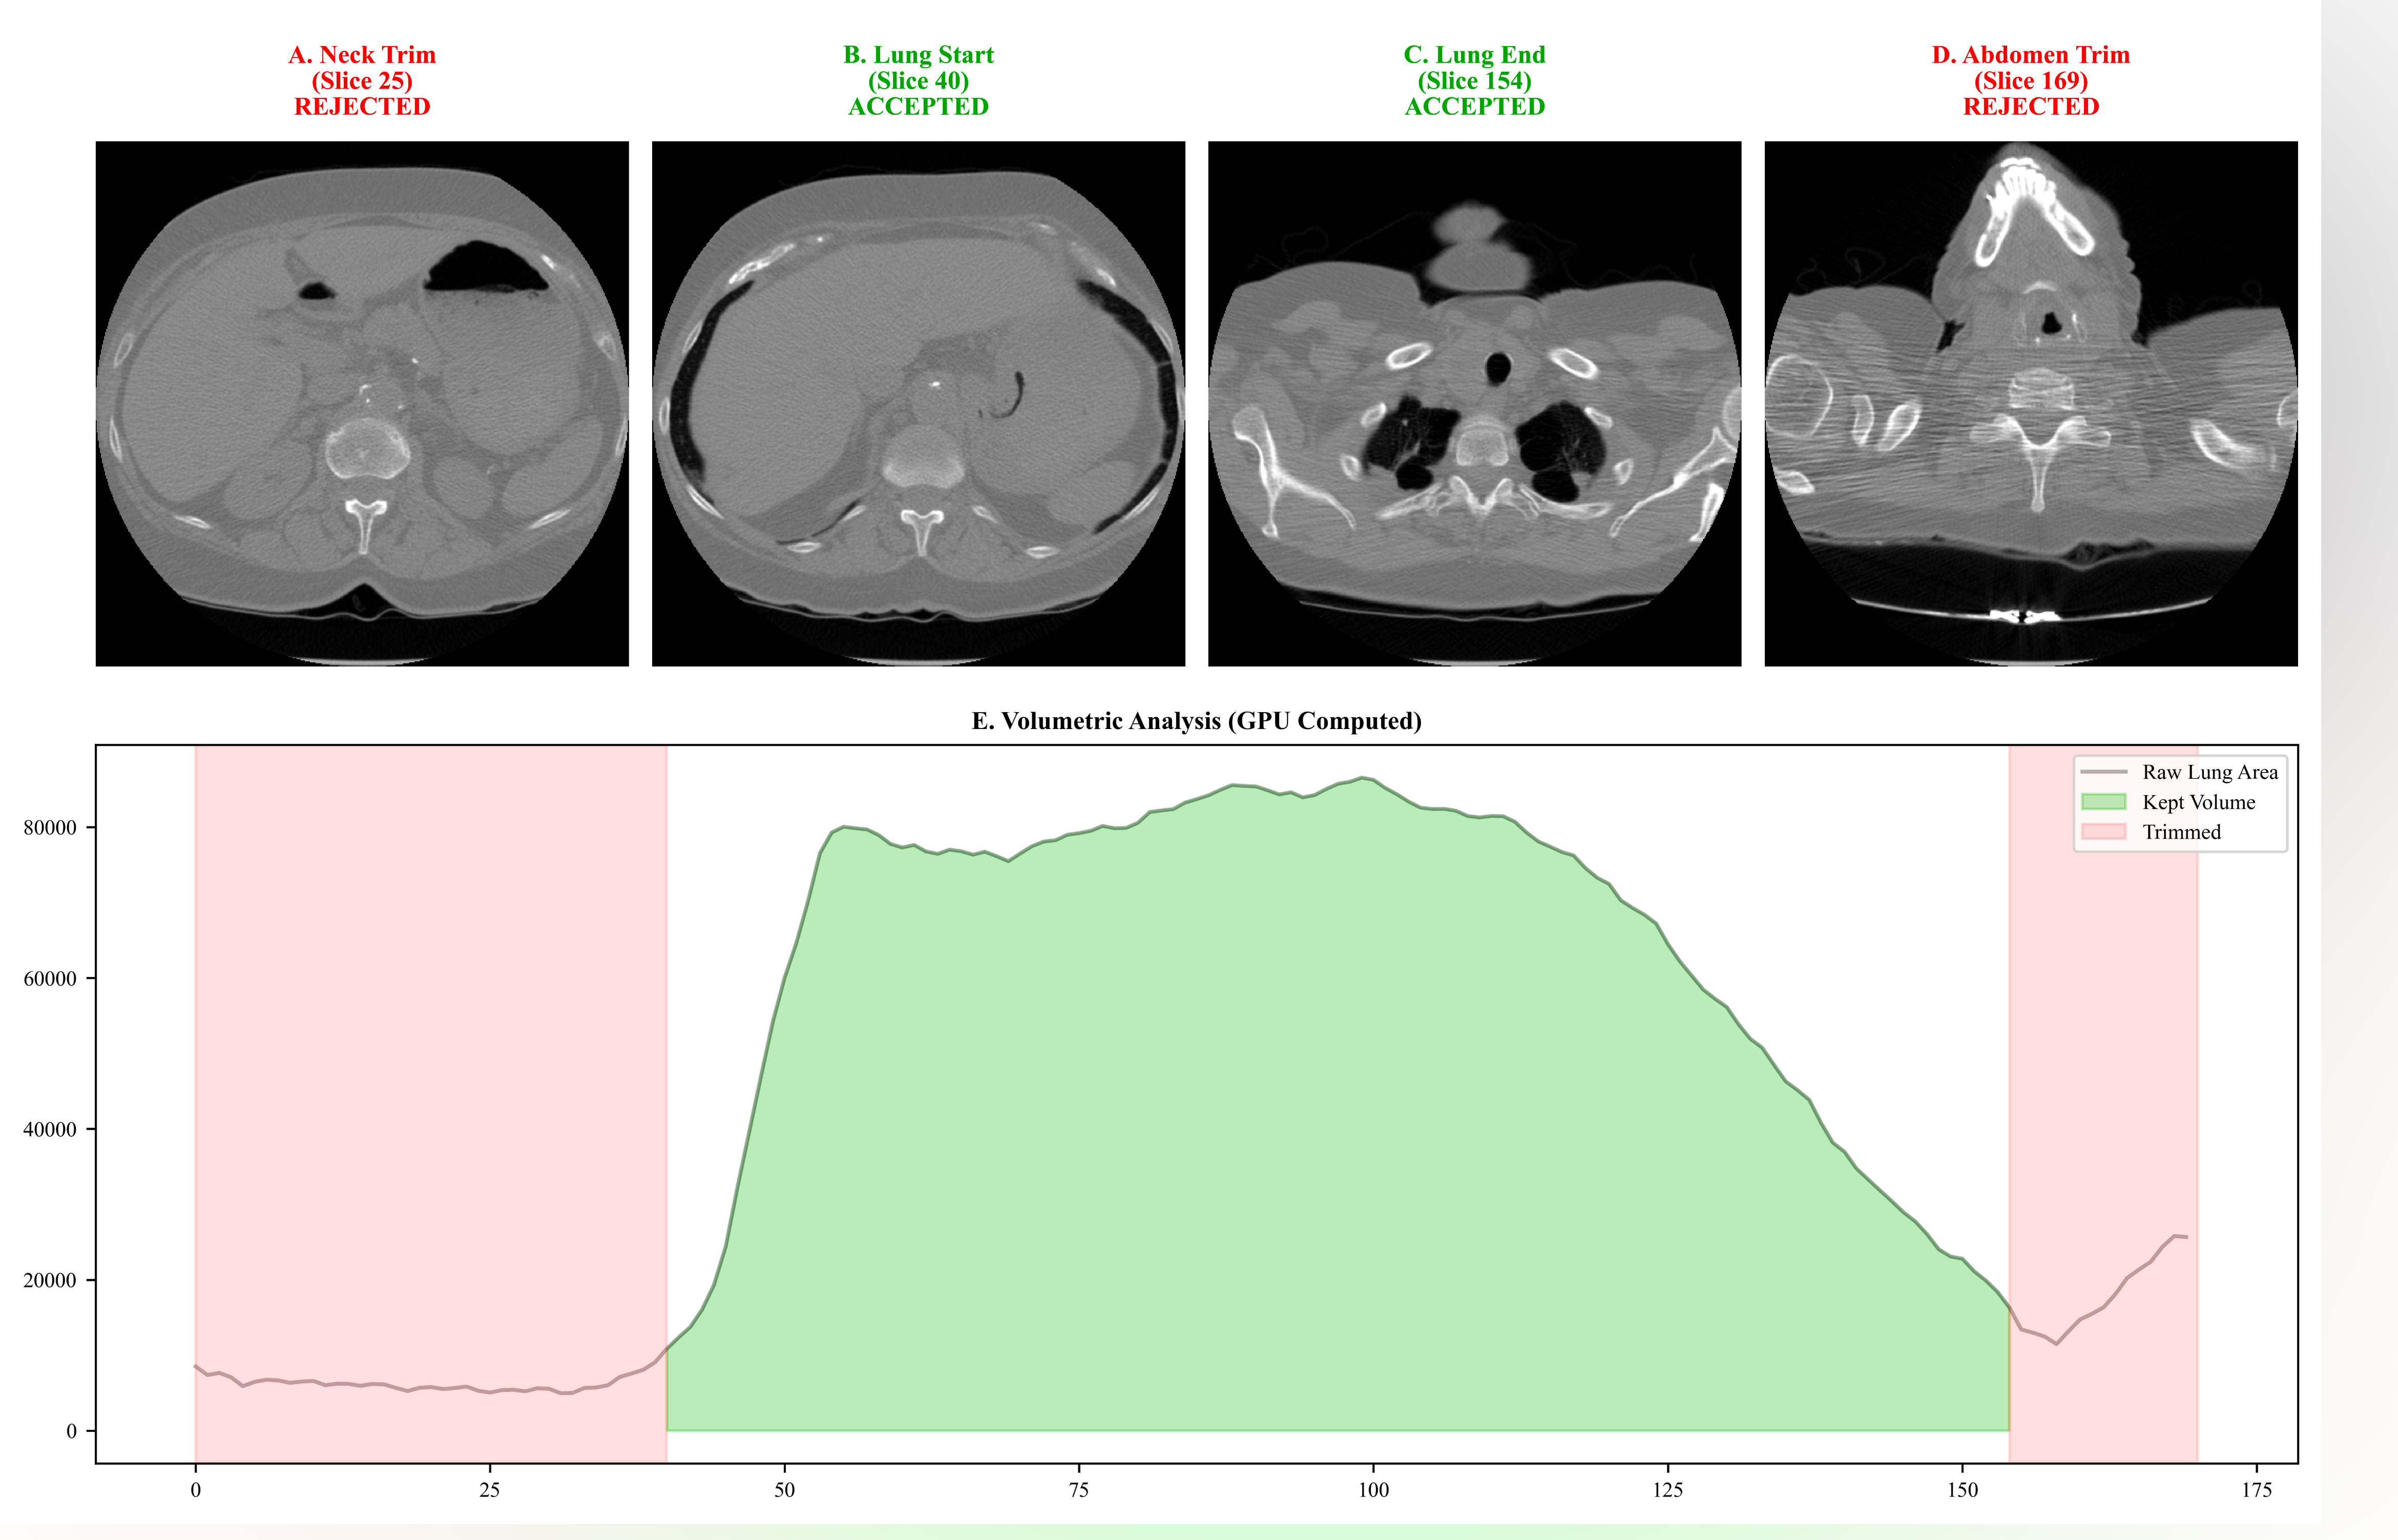This screenshot has width=2398, height=1540.
Task: Select the ACCEPTED label above the Lung Start panel
Action: [917, 108]
